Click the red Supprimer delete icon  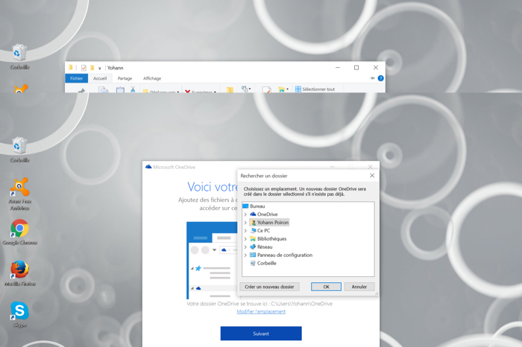(188, 92)
